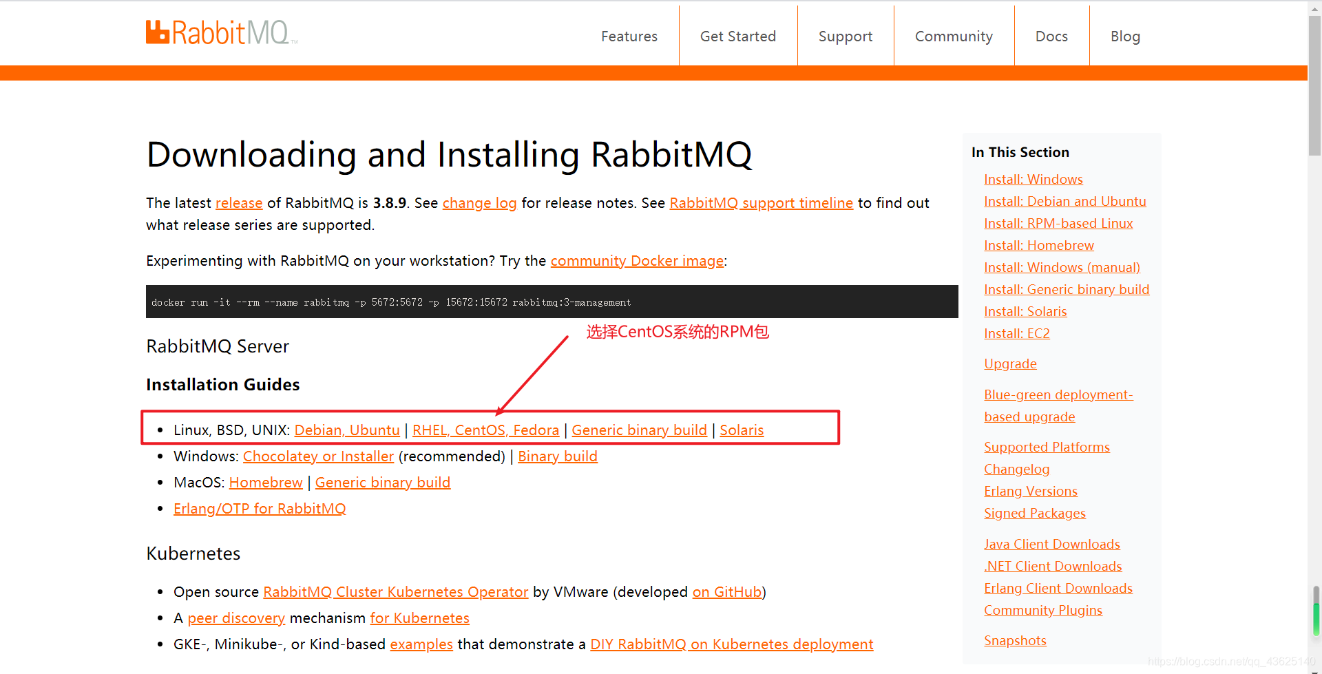
Task: Open sidebar Install: Debian and Ubuntu
Action: [1064, 202]
